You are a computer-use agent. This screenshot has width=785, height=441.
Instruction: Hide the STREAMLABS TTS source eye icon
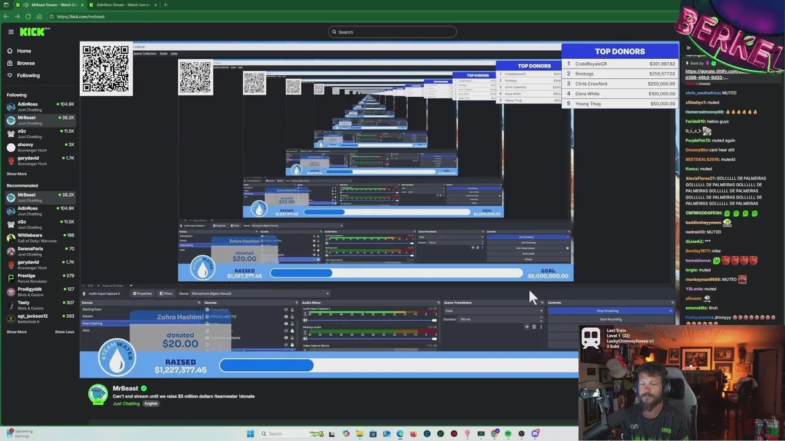point(286,317)
